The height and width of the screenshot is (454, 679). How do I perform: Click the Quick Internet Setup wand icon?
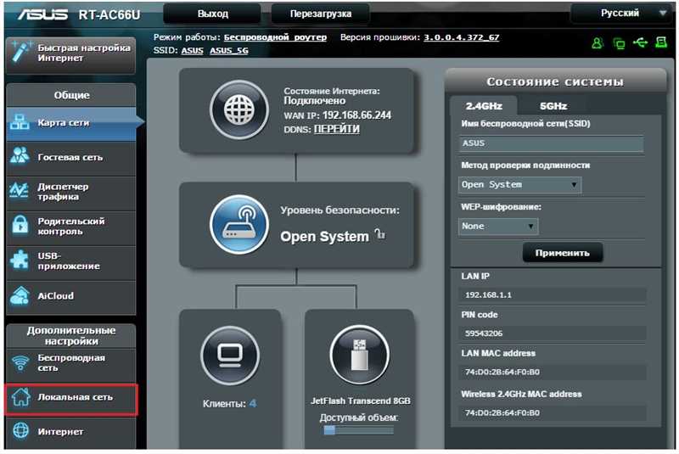(20, 53)
